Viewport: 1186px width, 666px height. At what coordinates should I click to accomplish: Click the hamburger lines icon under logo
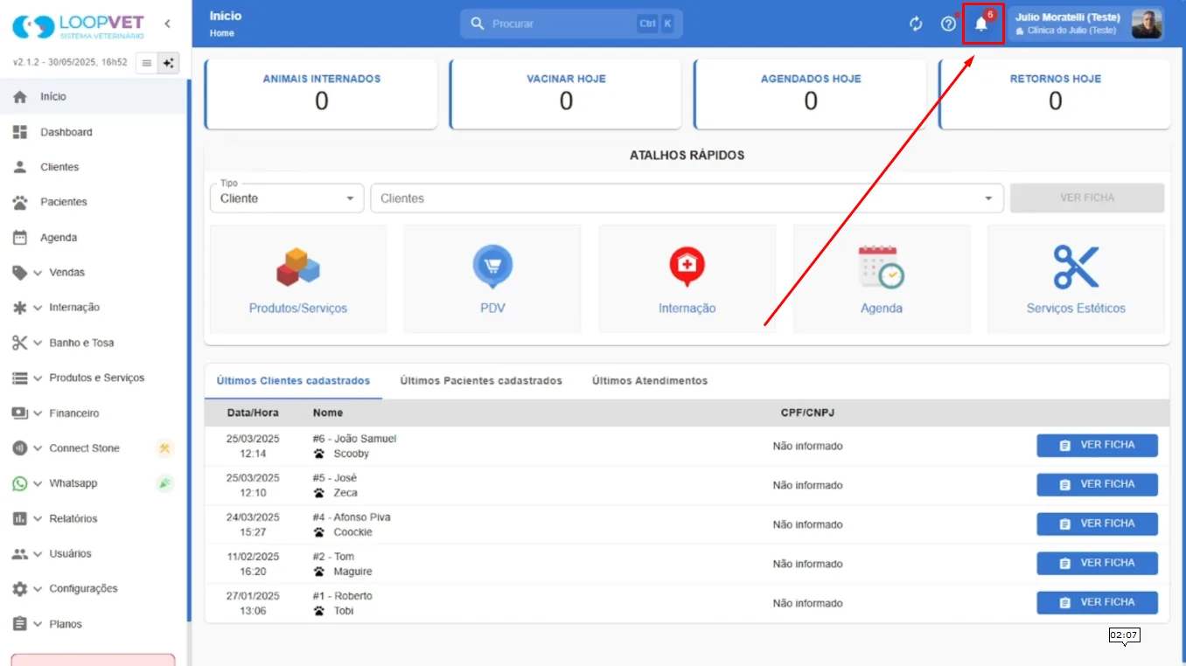(147, 63)
